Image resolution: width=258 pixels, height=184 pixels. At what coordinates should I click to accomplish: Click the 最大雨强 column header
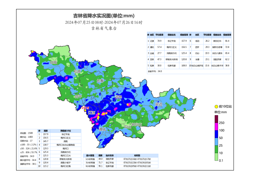pos(90,156)
